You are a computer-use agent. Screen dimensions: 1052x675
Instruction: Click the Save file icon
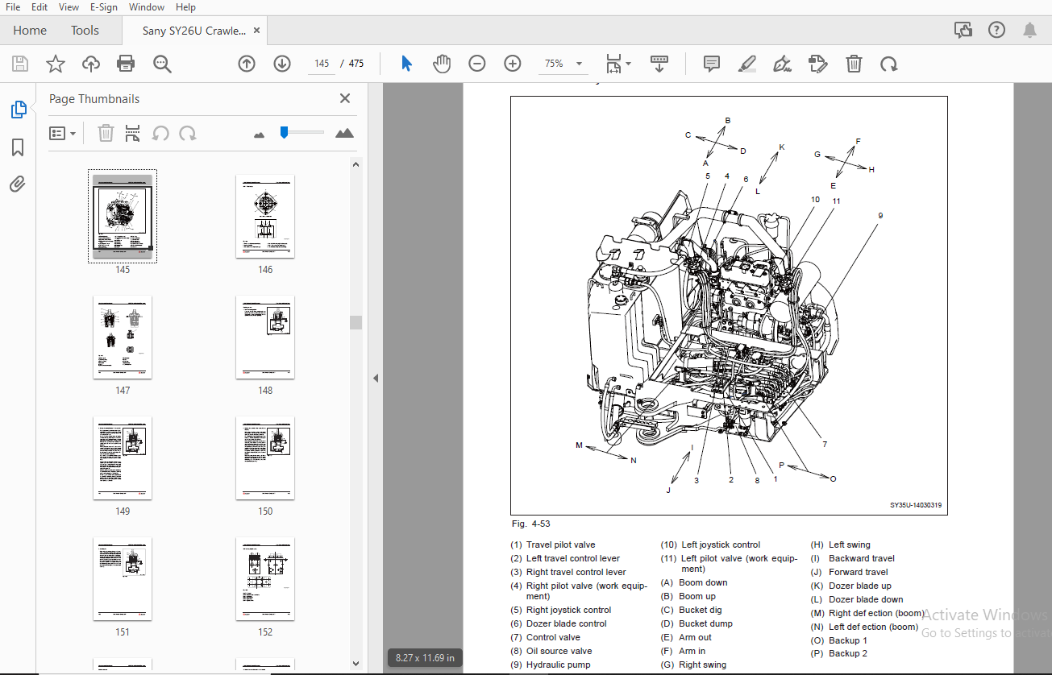pyautogui.click(x=20, y=64)
